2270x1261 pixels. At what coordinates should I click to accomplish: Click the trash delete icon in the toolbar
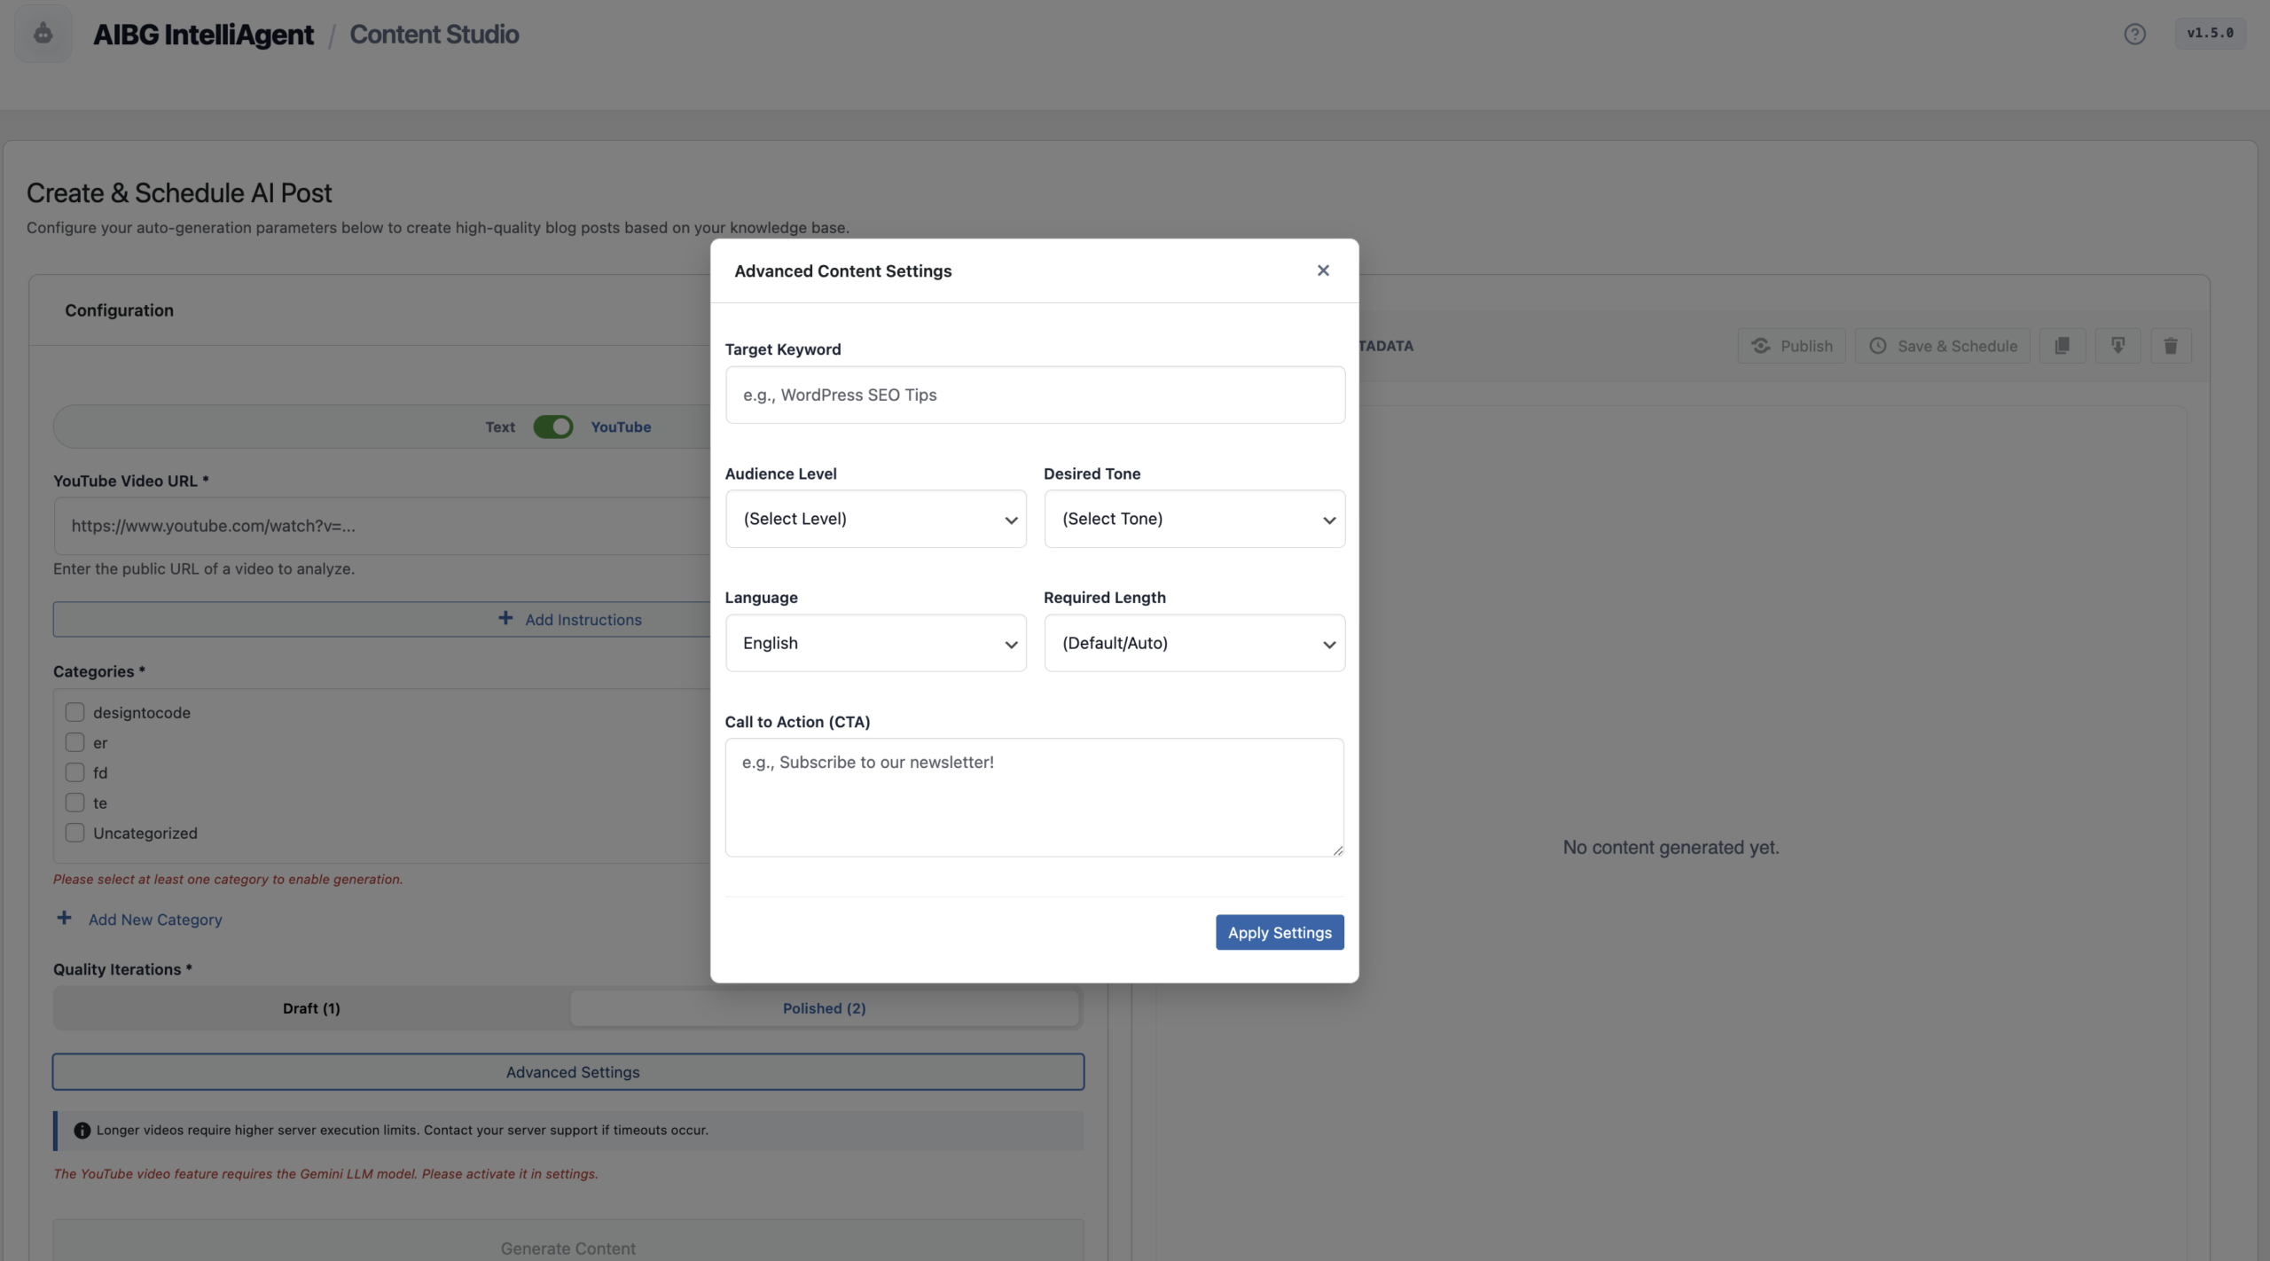pyautogui.click(x=2170, y=345)
